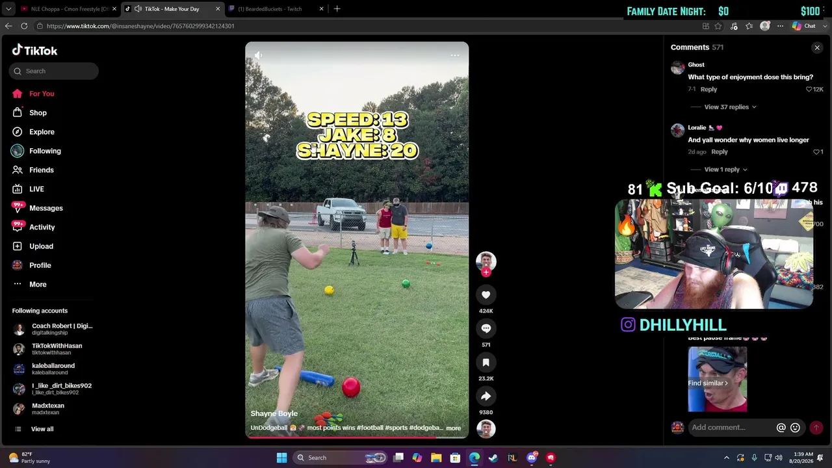The width and height of the screenshot is (832, 468).
Task: Reply to Loralie's comment
Action: 719,151
